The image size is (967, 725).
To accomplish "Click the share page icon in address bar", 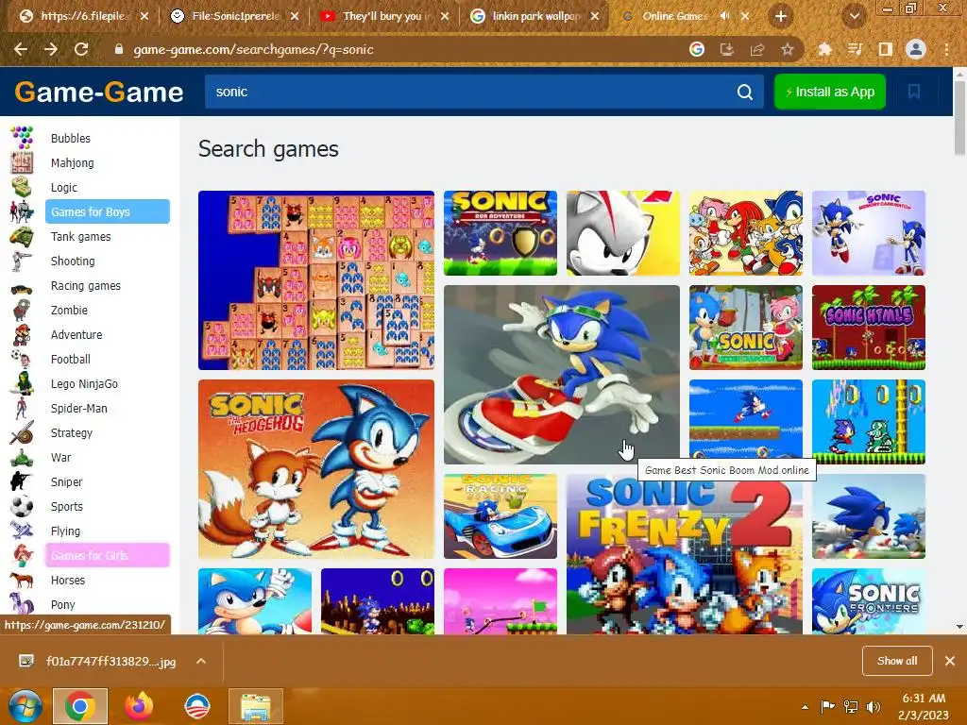I will [x=757, y=49].
